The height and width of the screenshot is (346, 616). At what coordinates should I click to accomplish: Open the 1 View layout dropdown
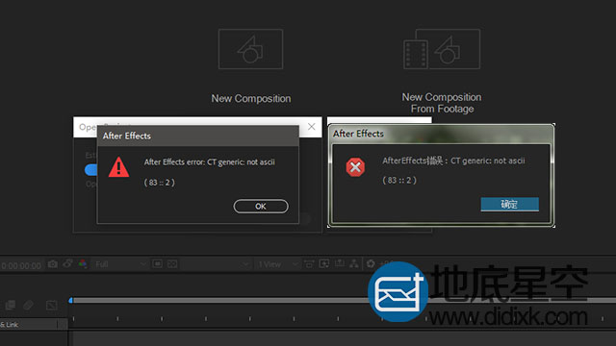[x=278, y=264]
